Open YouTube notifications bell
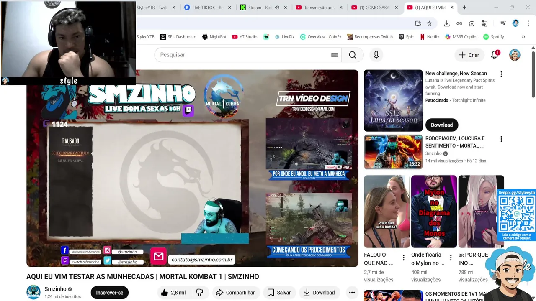Screen dimensions: 536x301 [495, 55]
